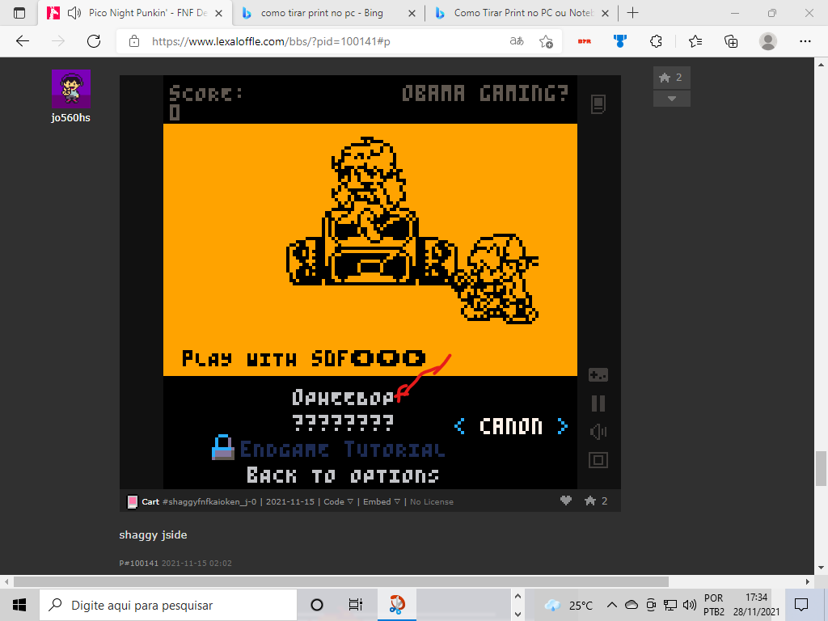
Task: Open the network status tray icon
Action: click(x=670, y=605)
